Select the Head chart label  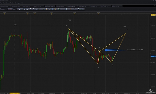(69, 20)
